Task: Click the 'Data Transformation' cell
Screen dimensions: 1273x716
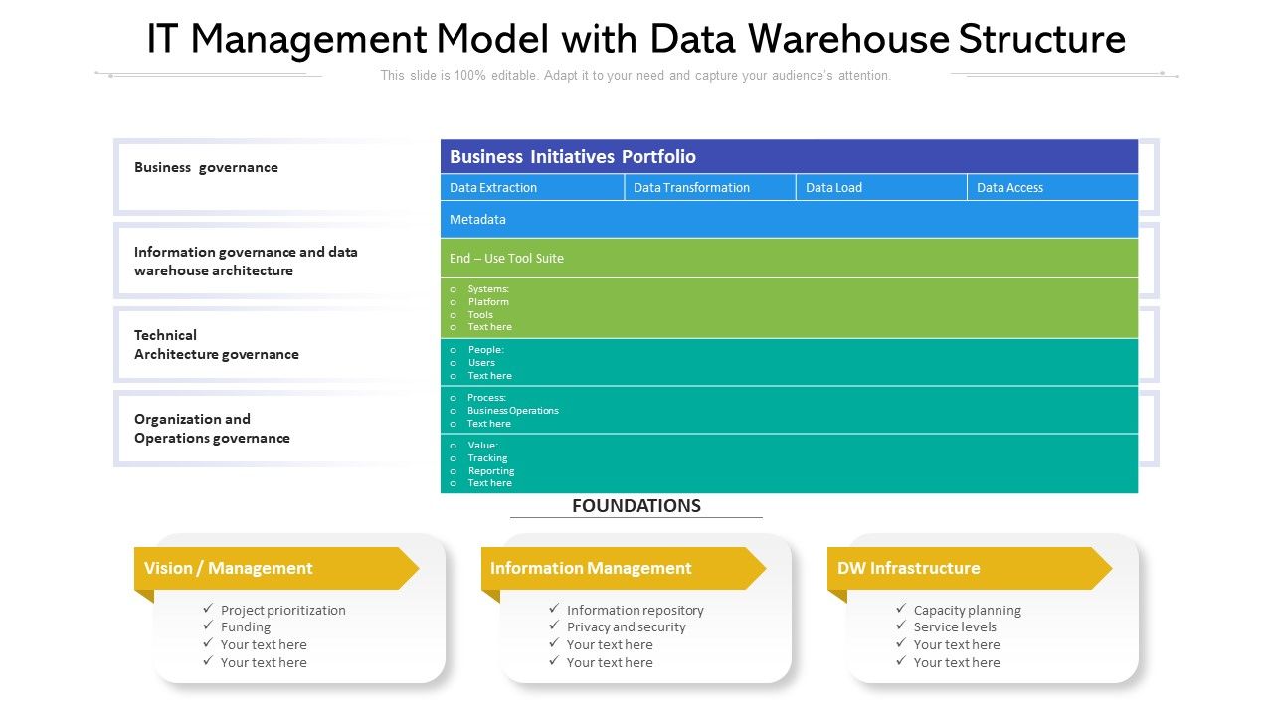Action: 710,187
